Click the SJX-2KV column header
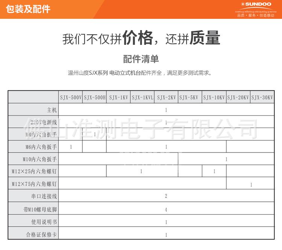Viewport: 282px width, 250px height. [166, 97]
